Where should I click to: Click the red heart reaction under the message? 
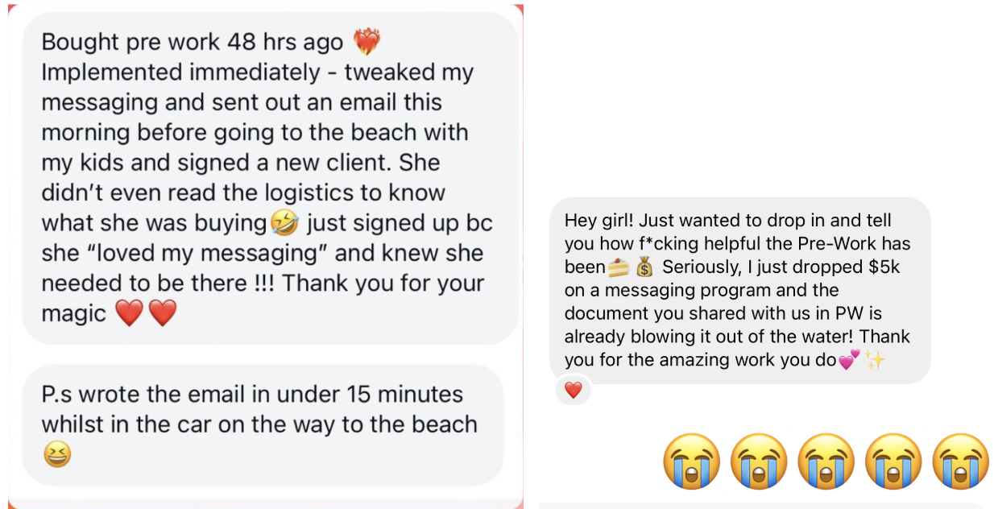[x=573, y=391]
